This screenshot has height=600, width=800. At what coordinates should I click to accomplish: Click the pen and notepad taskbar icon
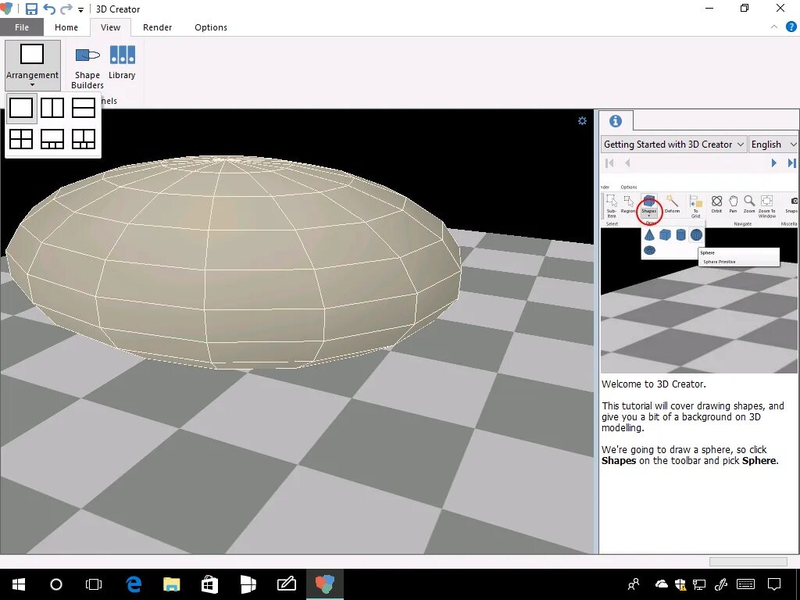click(x=286, y=584)
